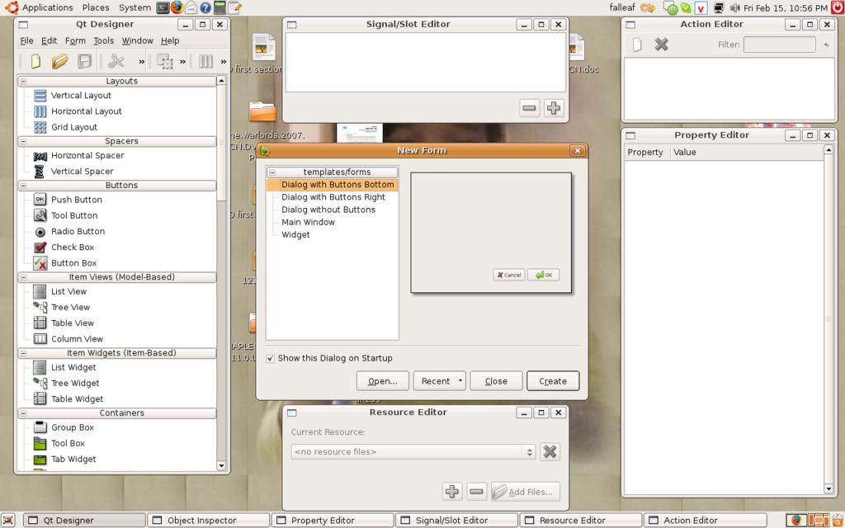Click the Lay Out Horizontally toolbar icon
845x528 pixels.
[205, 61]
